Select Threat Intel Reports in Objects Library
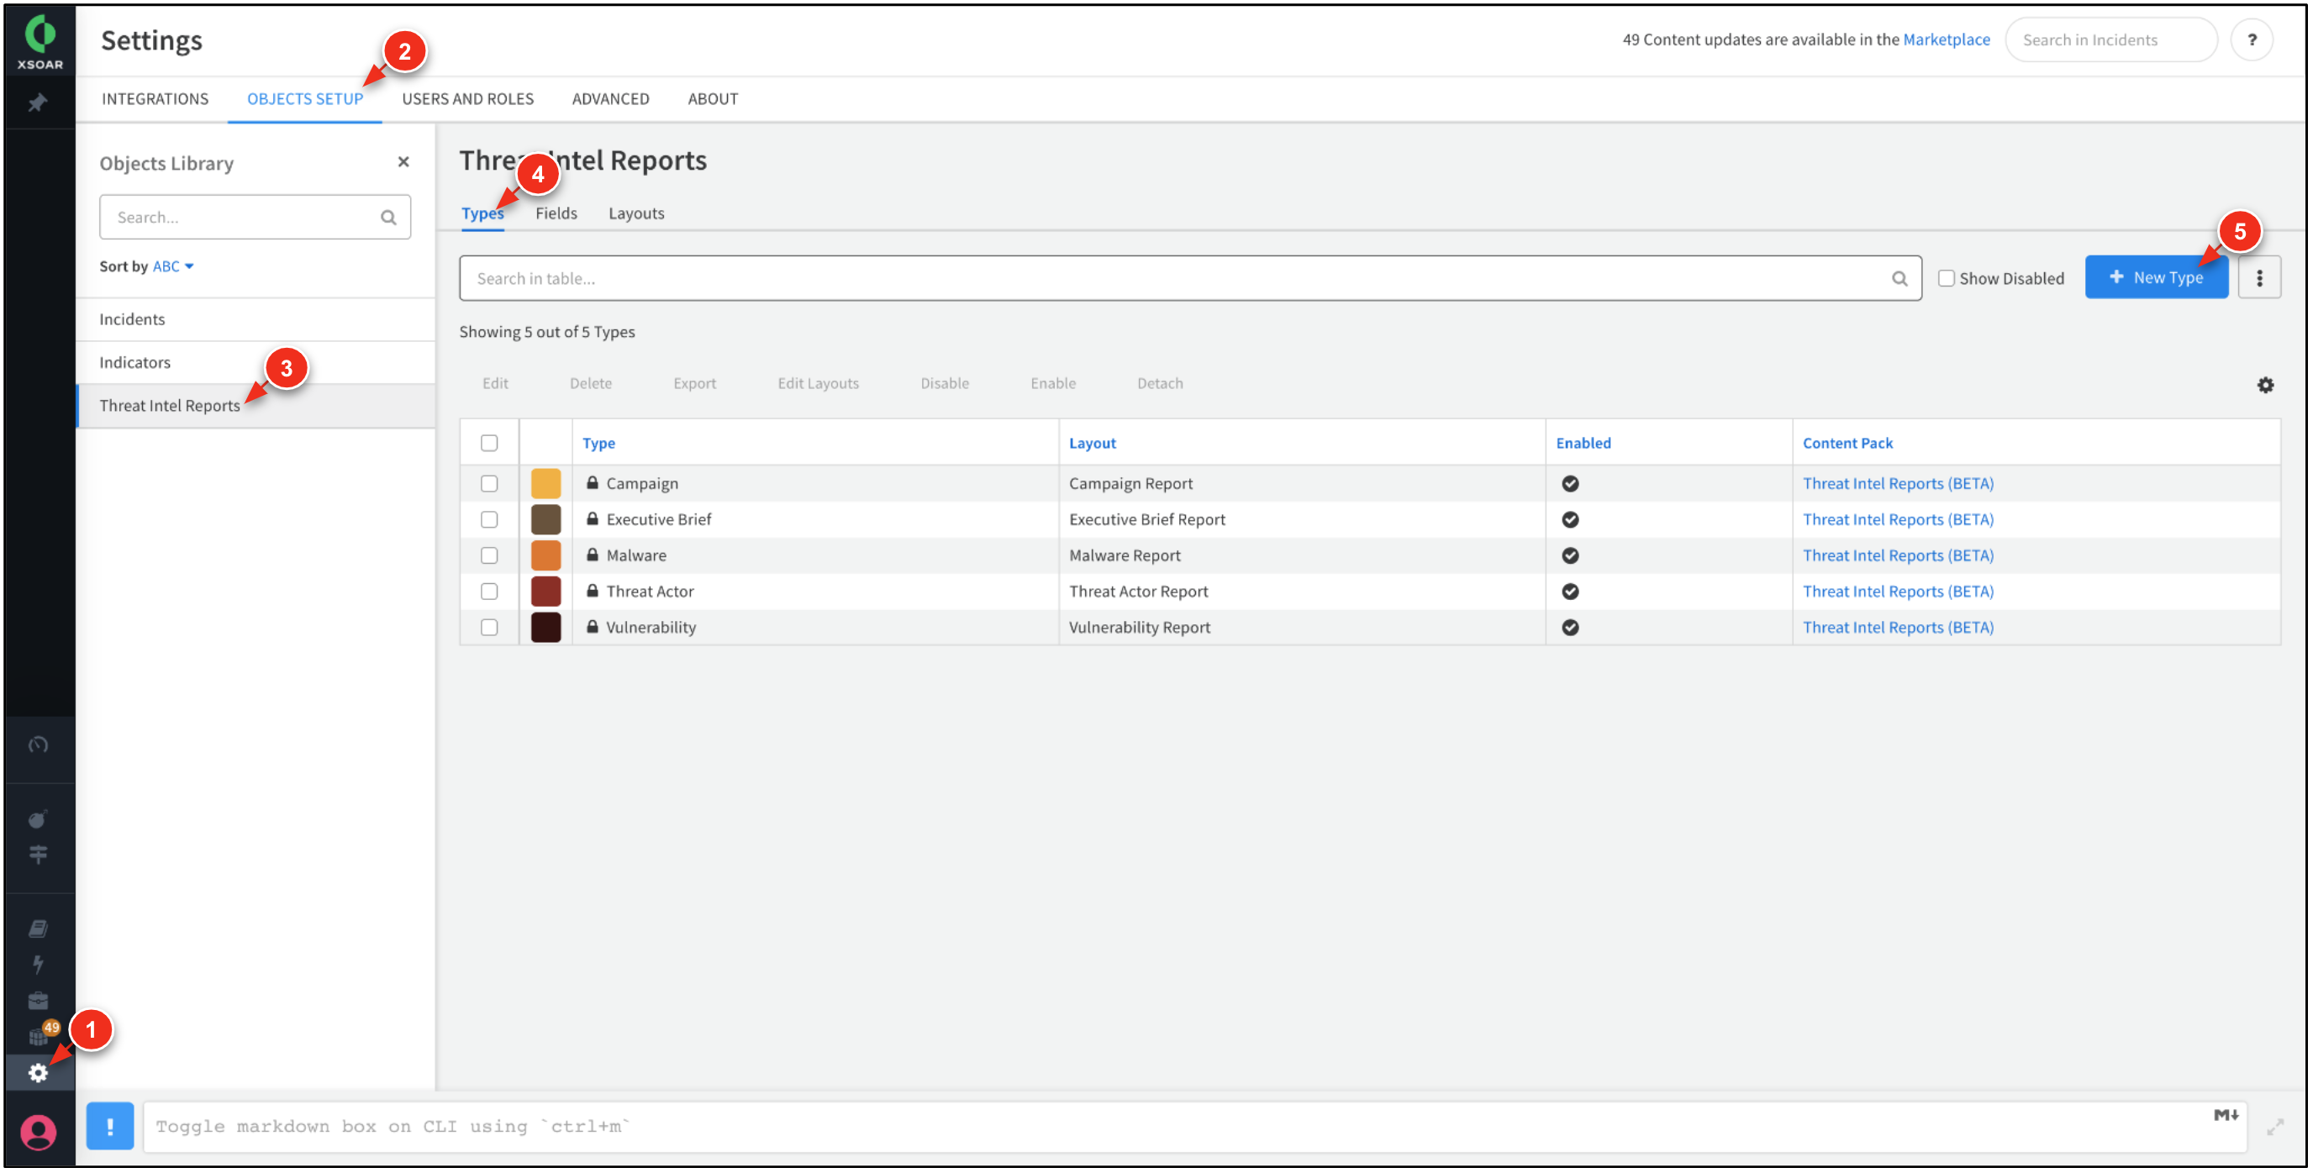 pos(256,406)
